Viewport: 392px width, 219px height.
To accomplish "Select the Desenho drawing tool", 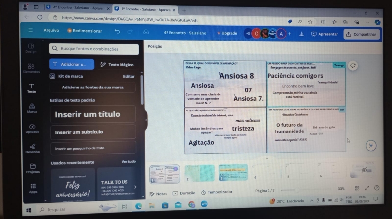I will click(x=32, y=148).
